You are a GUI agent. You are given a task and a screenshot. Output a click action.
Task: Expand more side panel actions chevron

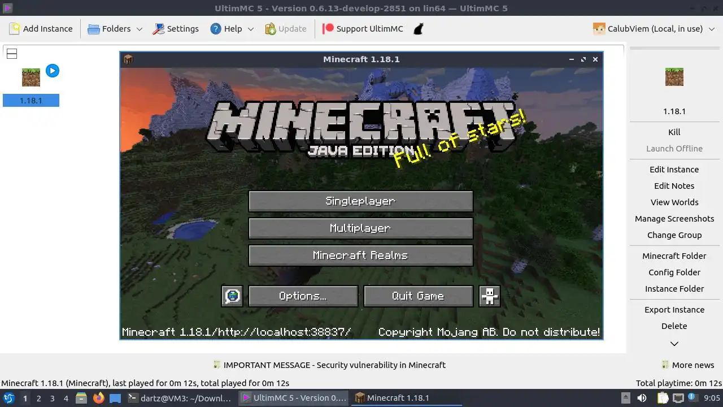[674, 344]
